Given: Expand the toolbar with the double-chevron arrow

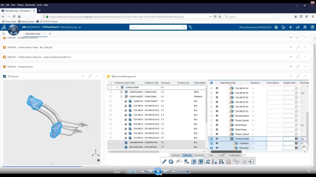Looking at the screenshot, I should coord(245,155).
